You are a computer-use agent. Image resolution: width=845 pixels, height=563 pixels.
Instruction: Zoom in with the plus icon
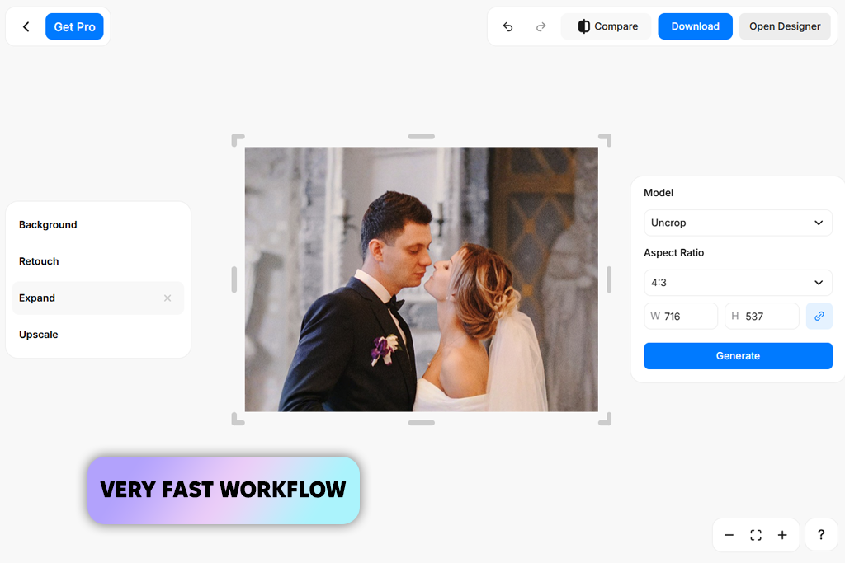point(782,535)
